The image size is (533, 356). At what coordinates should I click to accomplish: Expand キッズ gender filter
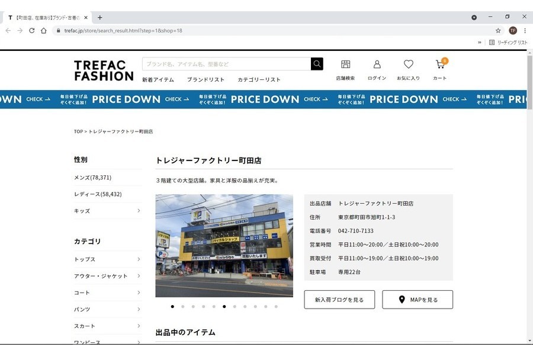107,211
